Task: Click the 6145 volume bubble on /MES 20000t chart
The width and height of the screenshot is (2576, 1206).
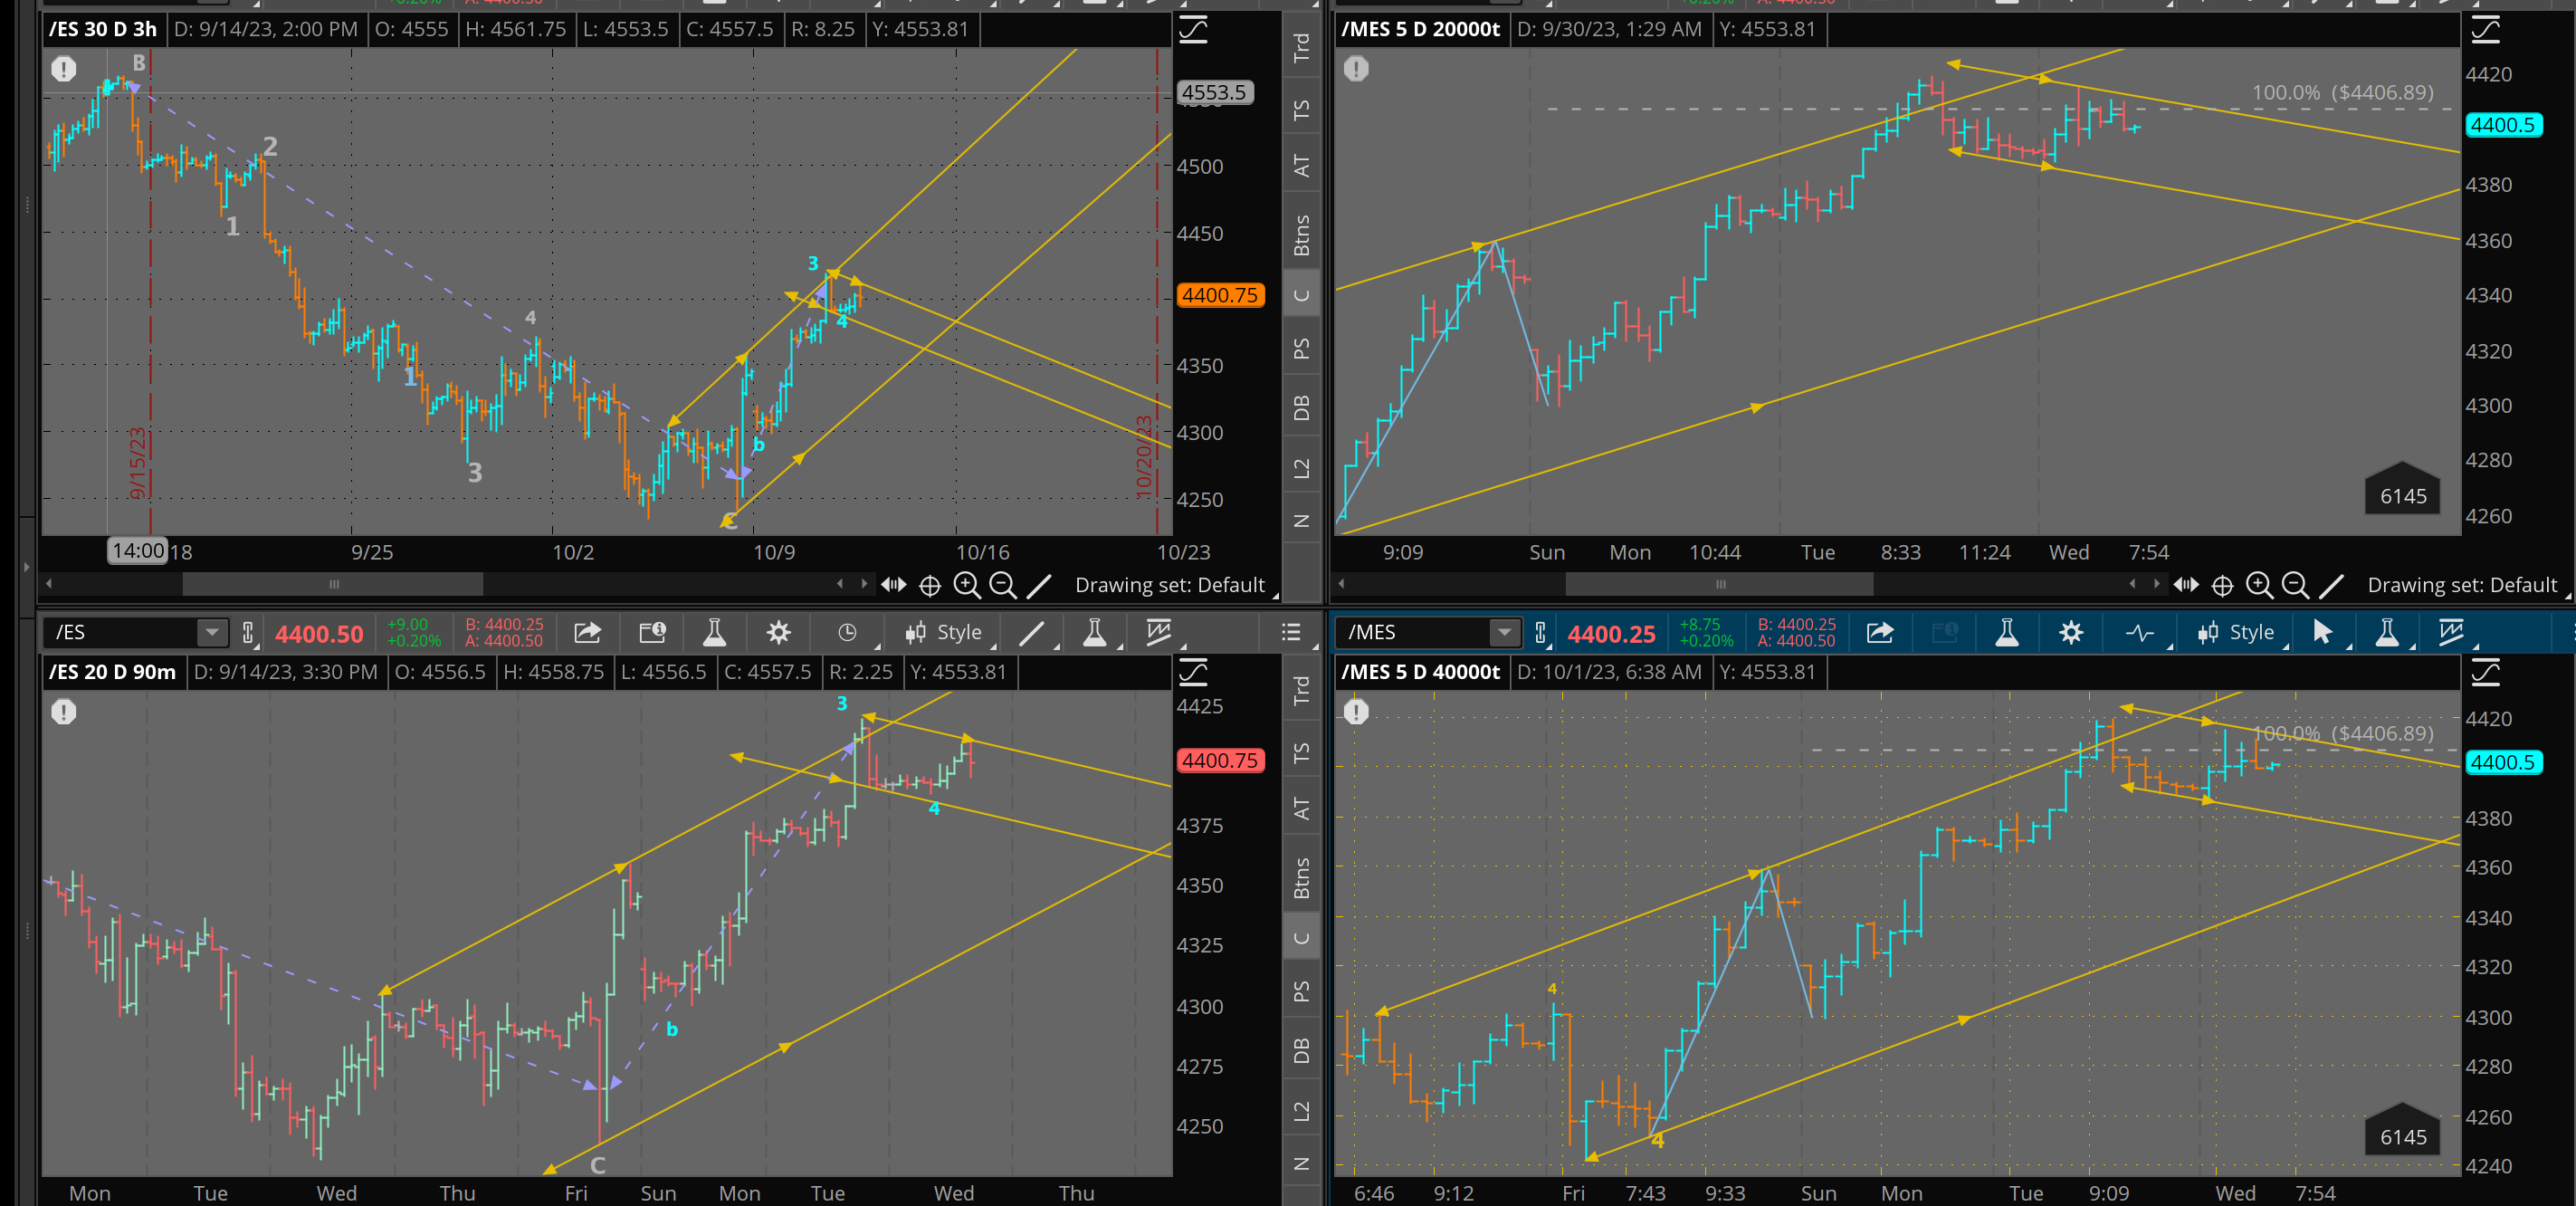Action: [2403, 490]
